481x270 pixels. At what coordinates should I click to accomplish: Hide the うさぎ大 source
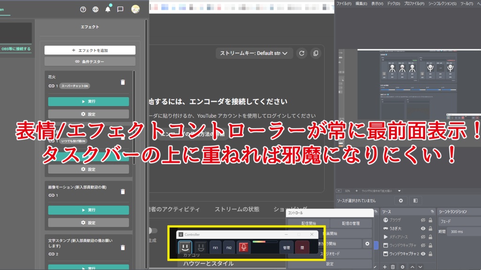tap(423, 228)
